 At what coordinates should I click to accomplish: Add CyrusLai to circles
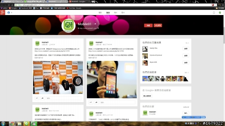(x=186, y=56)
